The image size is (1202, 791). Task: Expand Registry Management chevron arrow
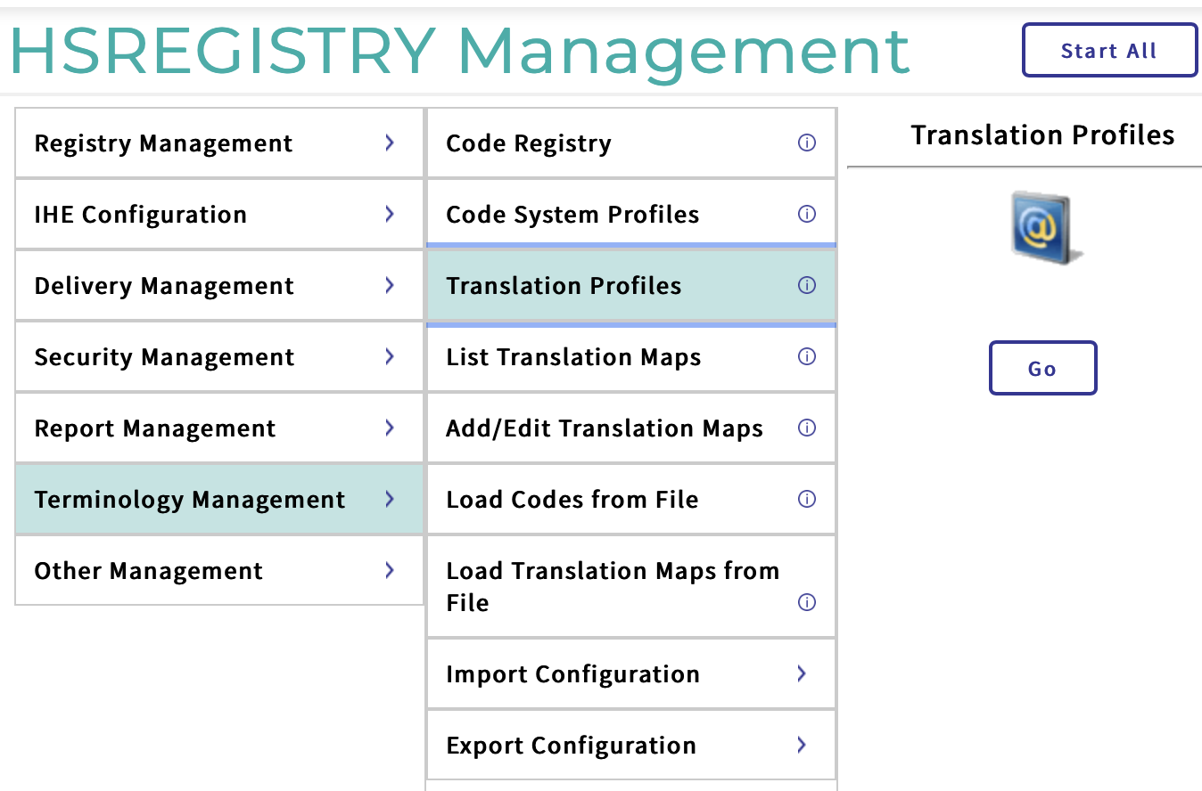pos(390,143)
